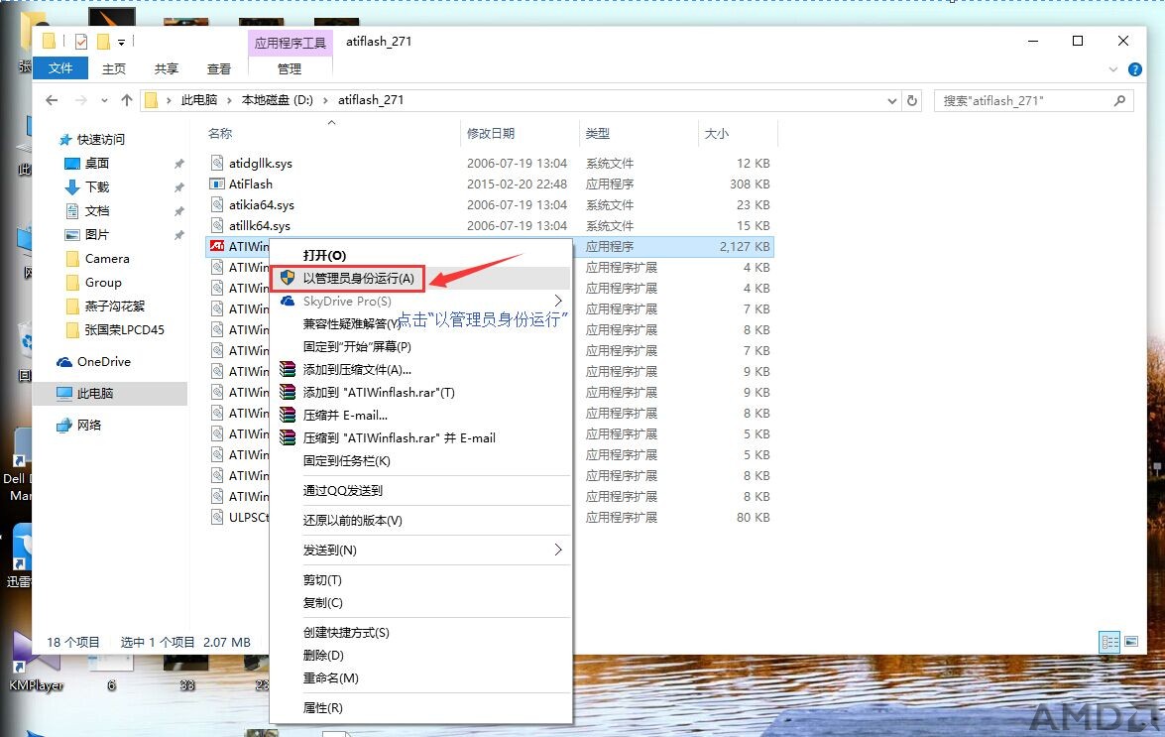1165x737 pixels.
Task: Switch to large icons view button
Action: 1131,642
